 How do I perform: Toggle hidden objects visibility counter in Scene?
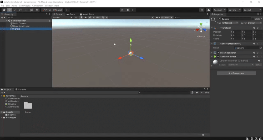(x=98, y=17)
